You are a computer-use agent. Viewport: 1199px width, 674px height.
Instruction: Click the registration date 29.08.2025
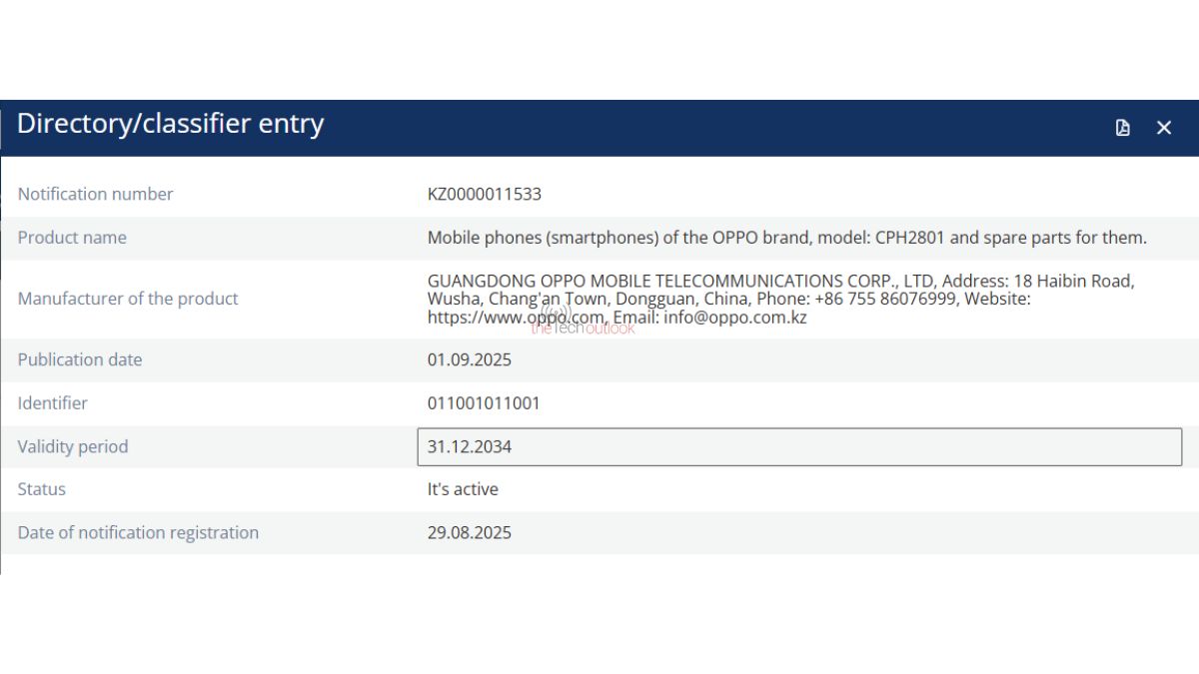(470, 532)
